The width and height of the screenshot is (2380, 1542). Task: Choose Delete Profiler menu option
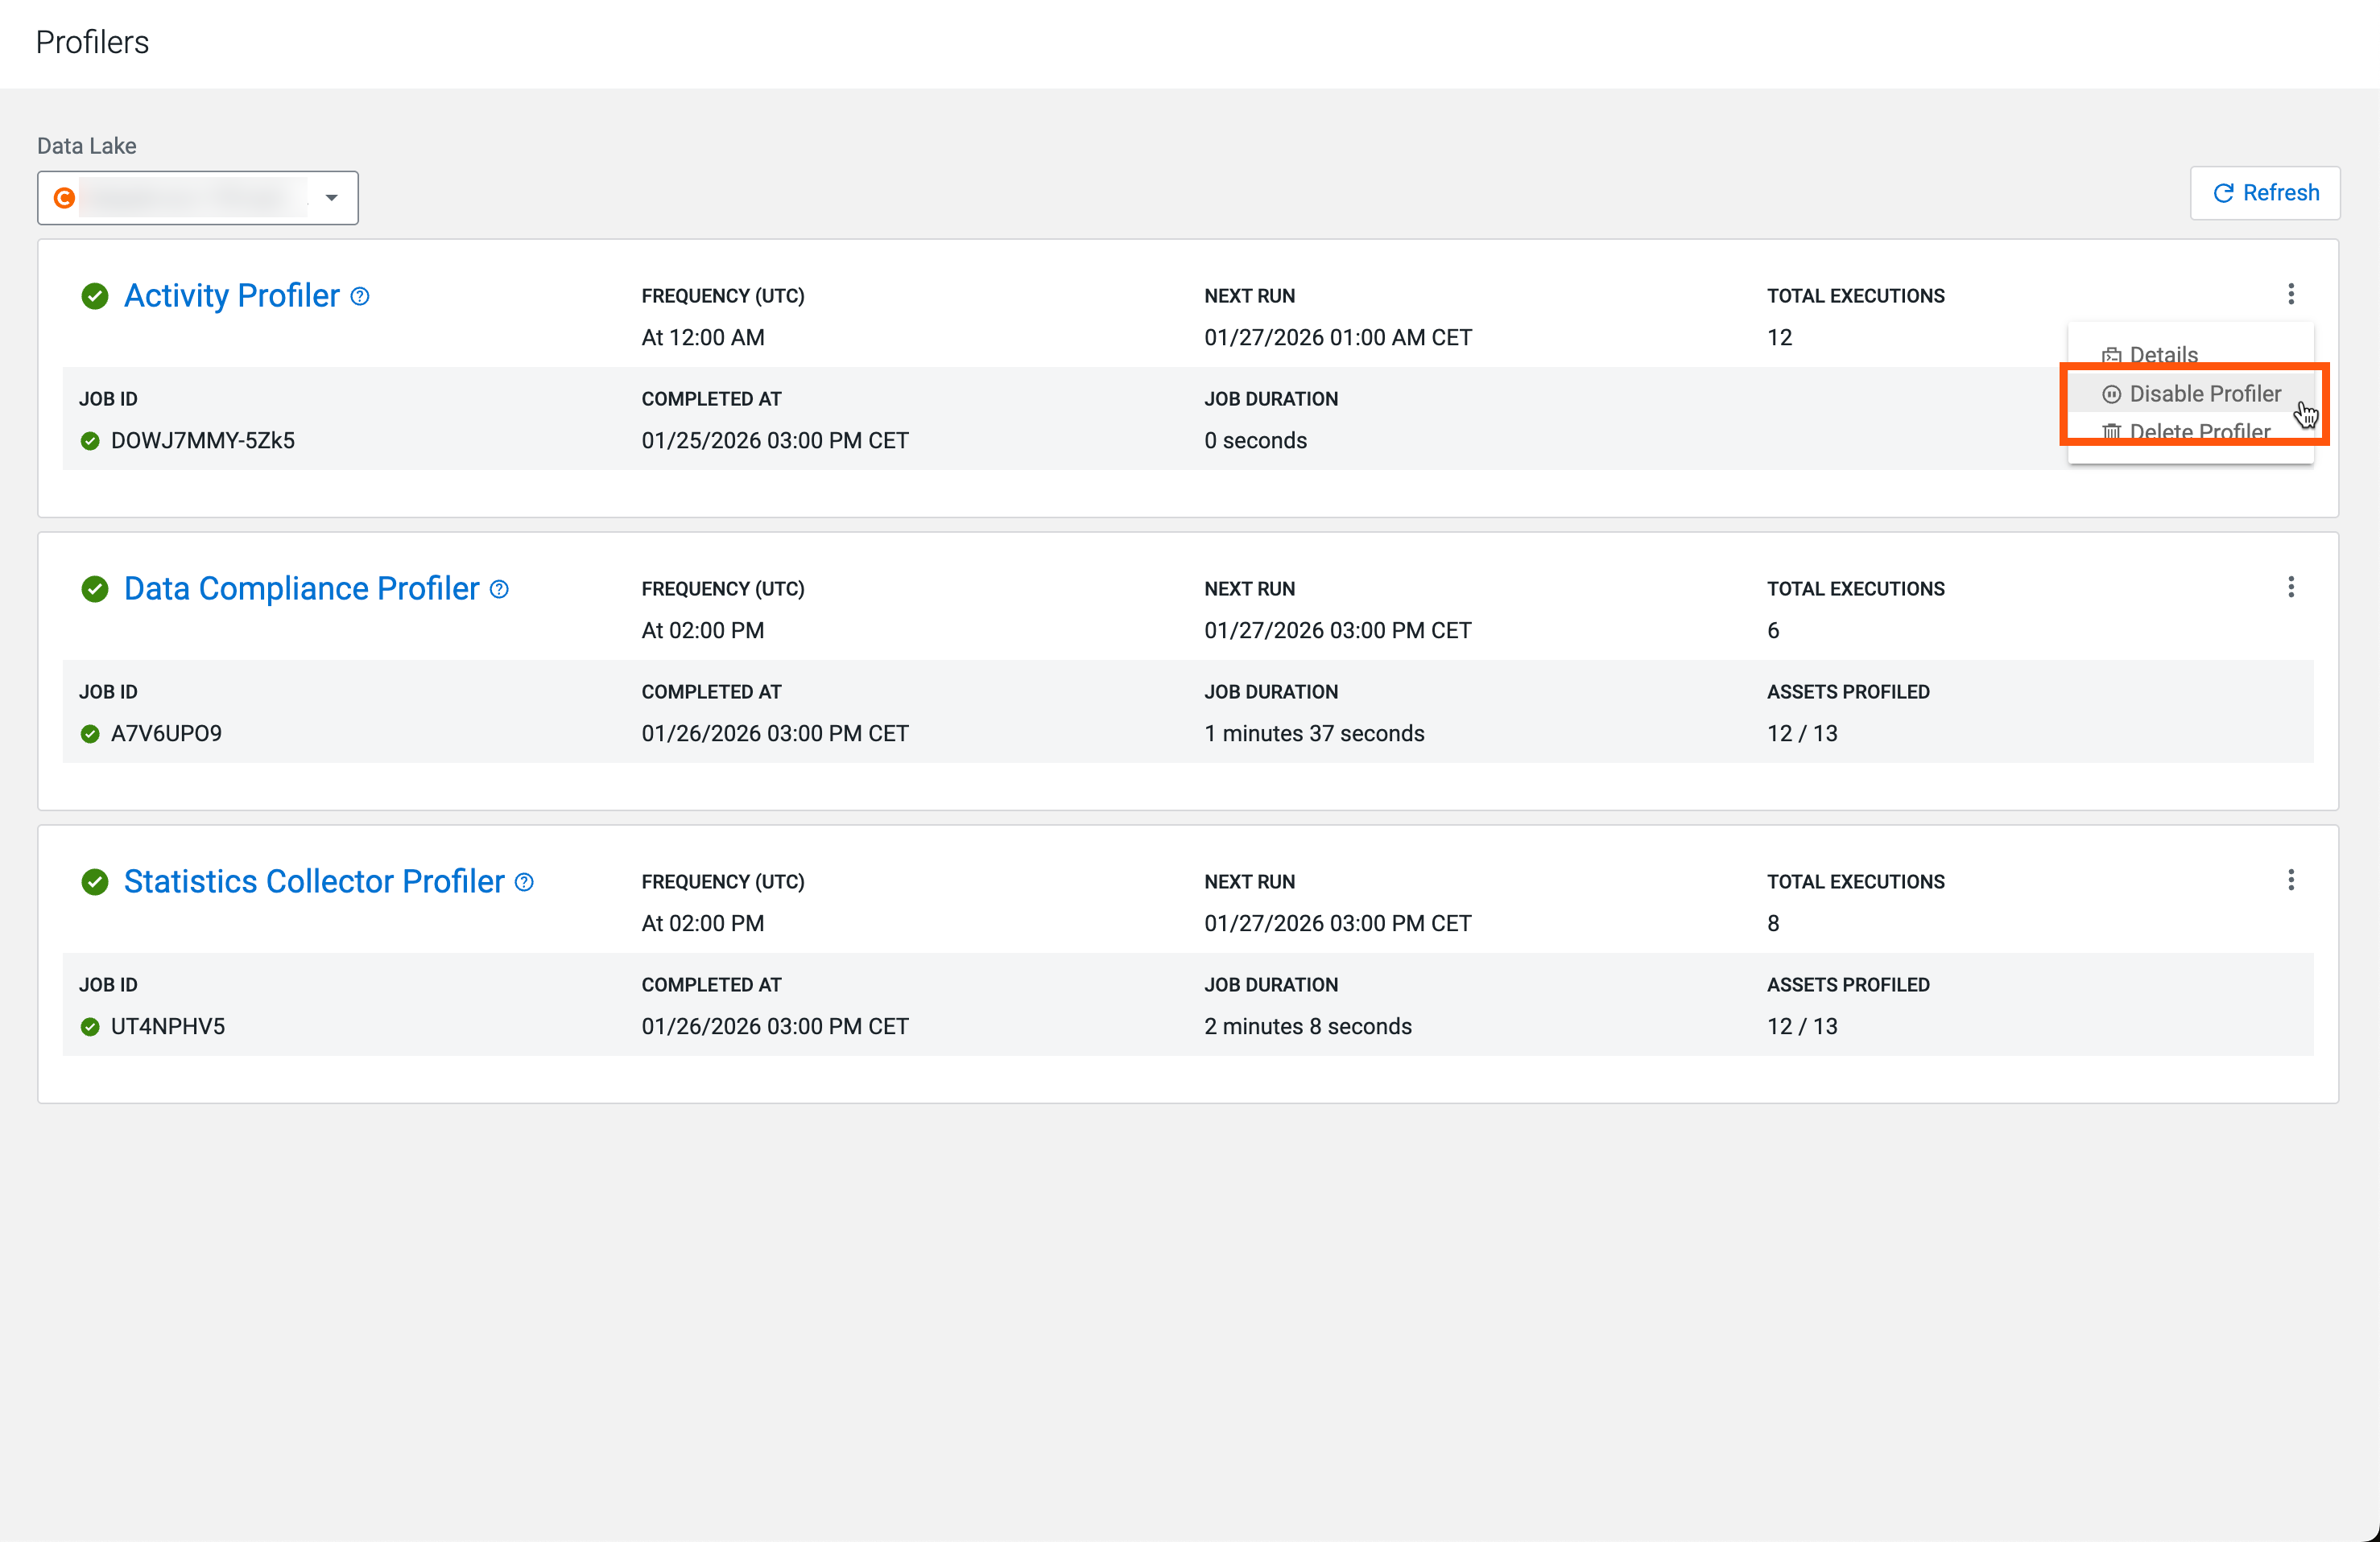(2198, 431)
